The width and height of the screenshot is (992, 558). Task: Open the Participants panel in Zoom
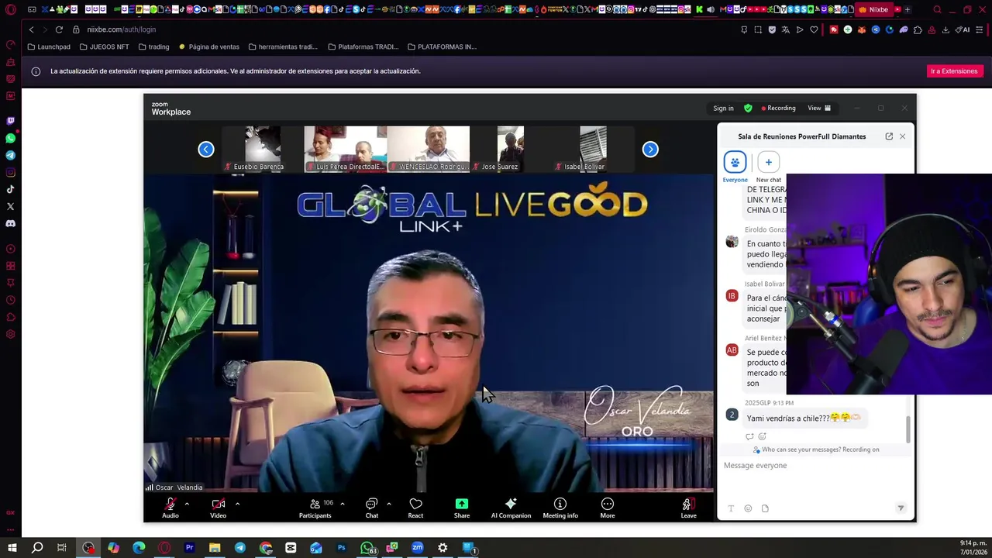[x=315, y=508]
